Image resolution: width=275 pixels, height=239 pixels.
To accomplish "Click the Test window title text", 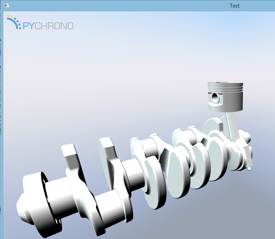I will (x=234, y=6).
